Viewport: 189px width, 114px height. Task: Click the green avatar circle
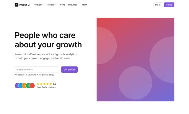tap(28, 85)
